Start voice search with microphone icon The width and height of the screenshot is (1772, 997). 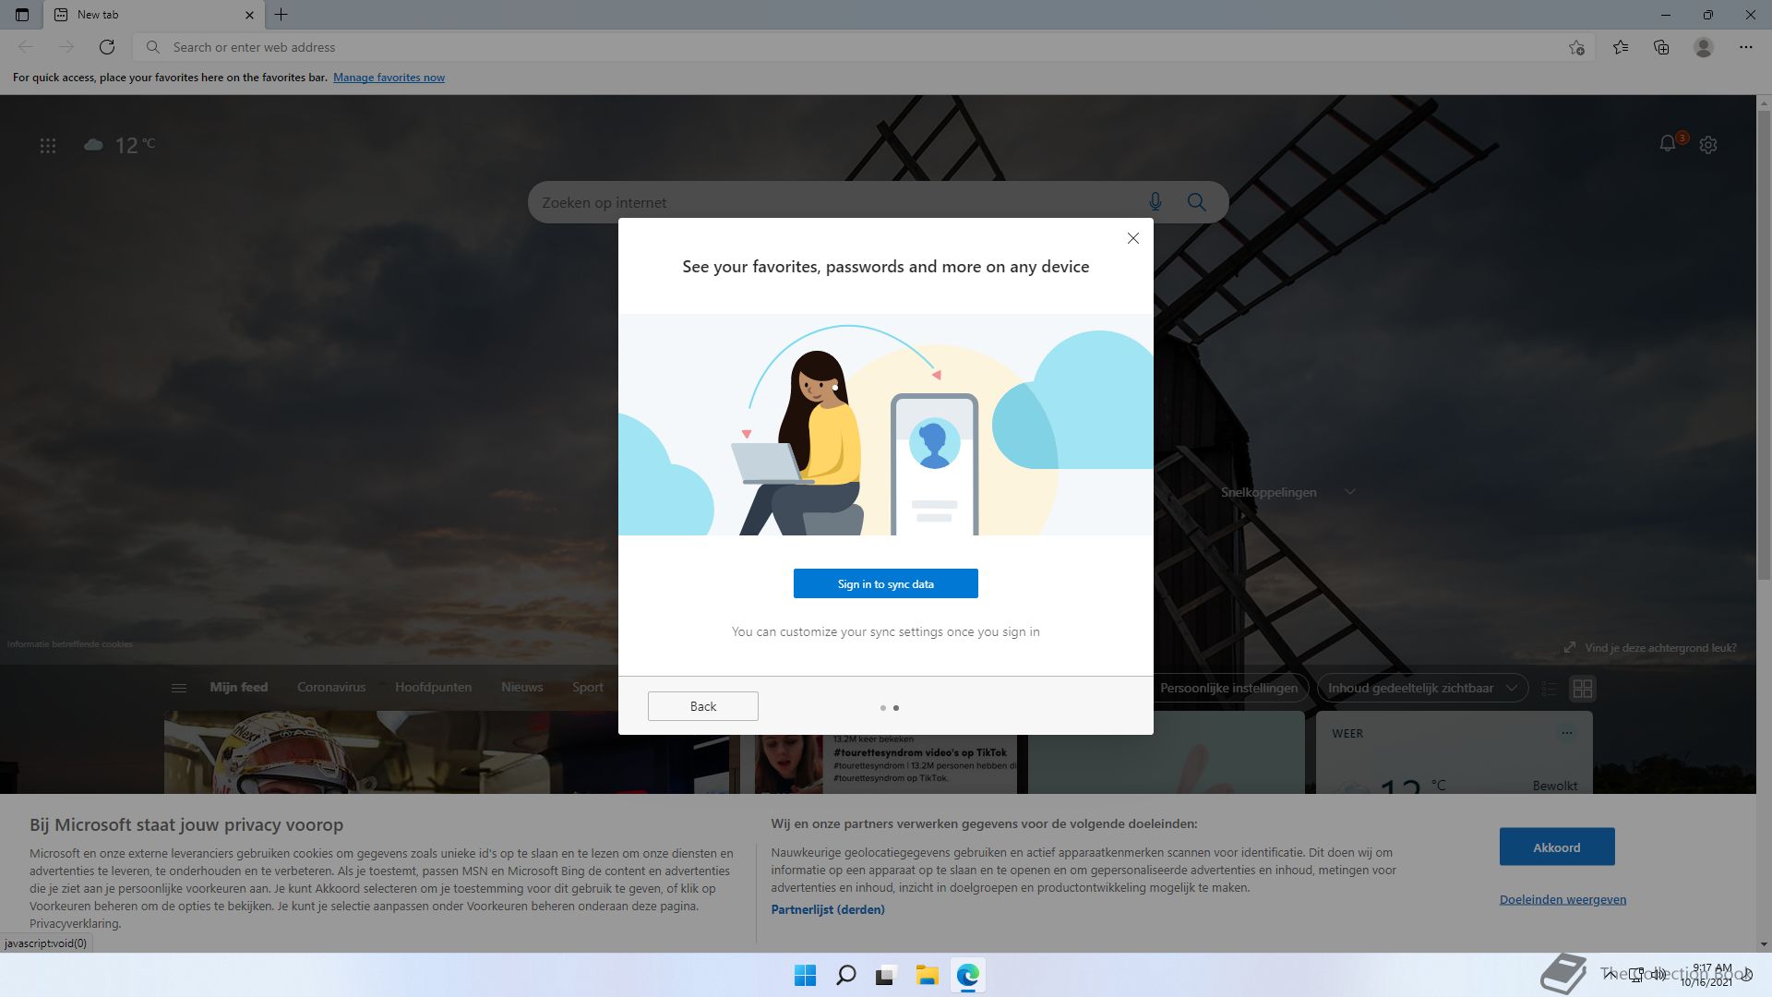tap(1155, 202)
